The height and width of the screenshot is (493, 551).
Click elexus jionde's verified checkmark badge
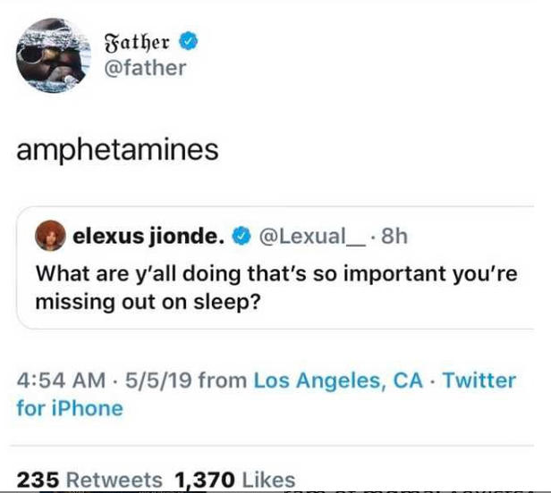pos(241,237)
